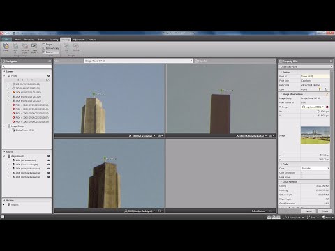The width and height of the screenshot is (335, 251).
Task: Click the red remove icon beside To Image
Action: (327, 107)
